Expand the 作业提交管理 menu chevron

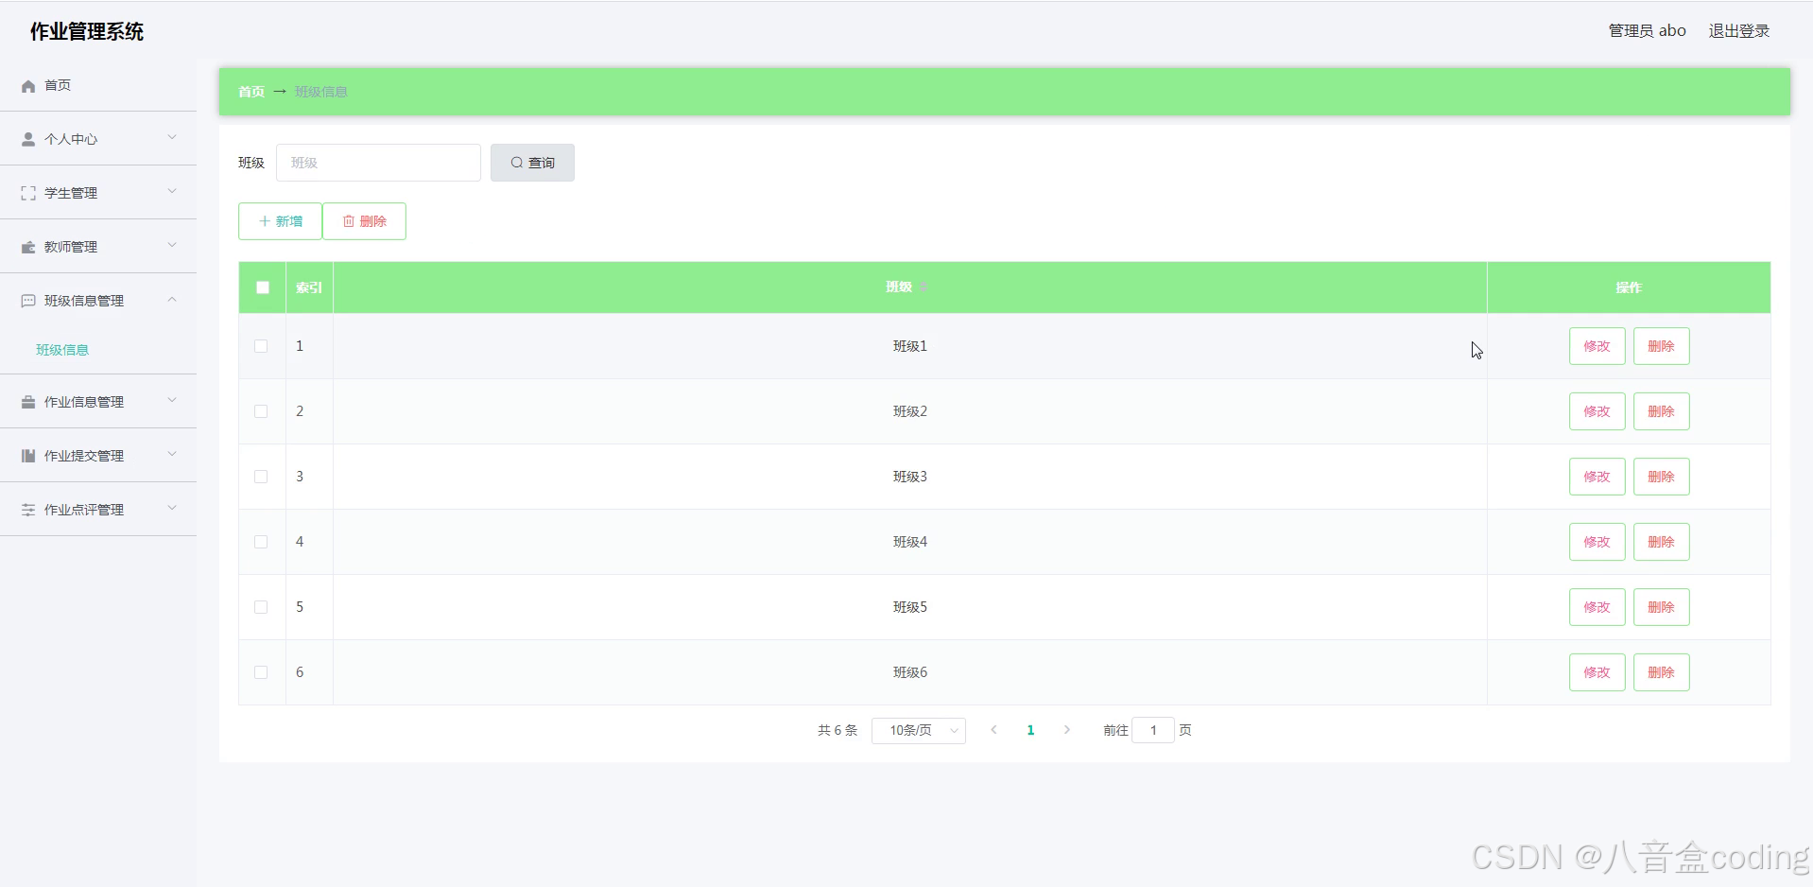coord(172,455)
